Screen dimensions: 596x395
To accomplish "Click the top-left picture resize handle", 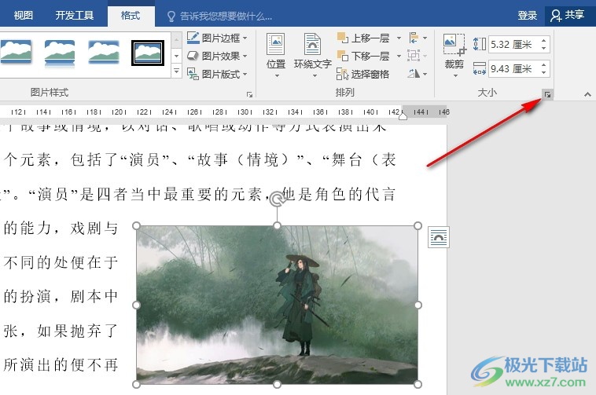I will (x=137, y=226).
